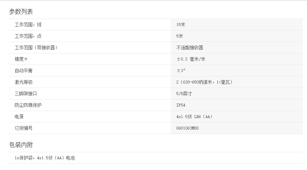Select the 精度 row label
307x170 pixels.
tap(22, 59)
